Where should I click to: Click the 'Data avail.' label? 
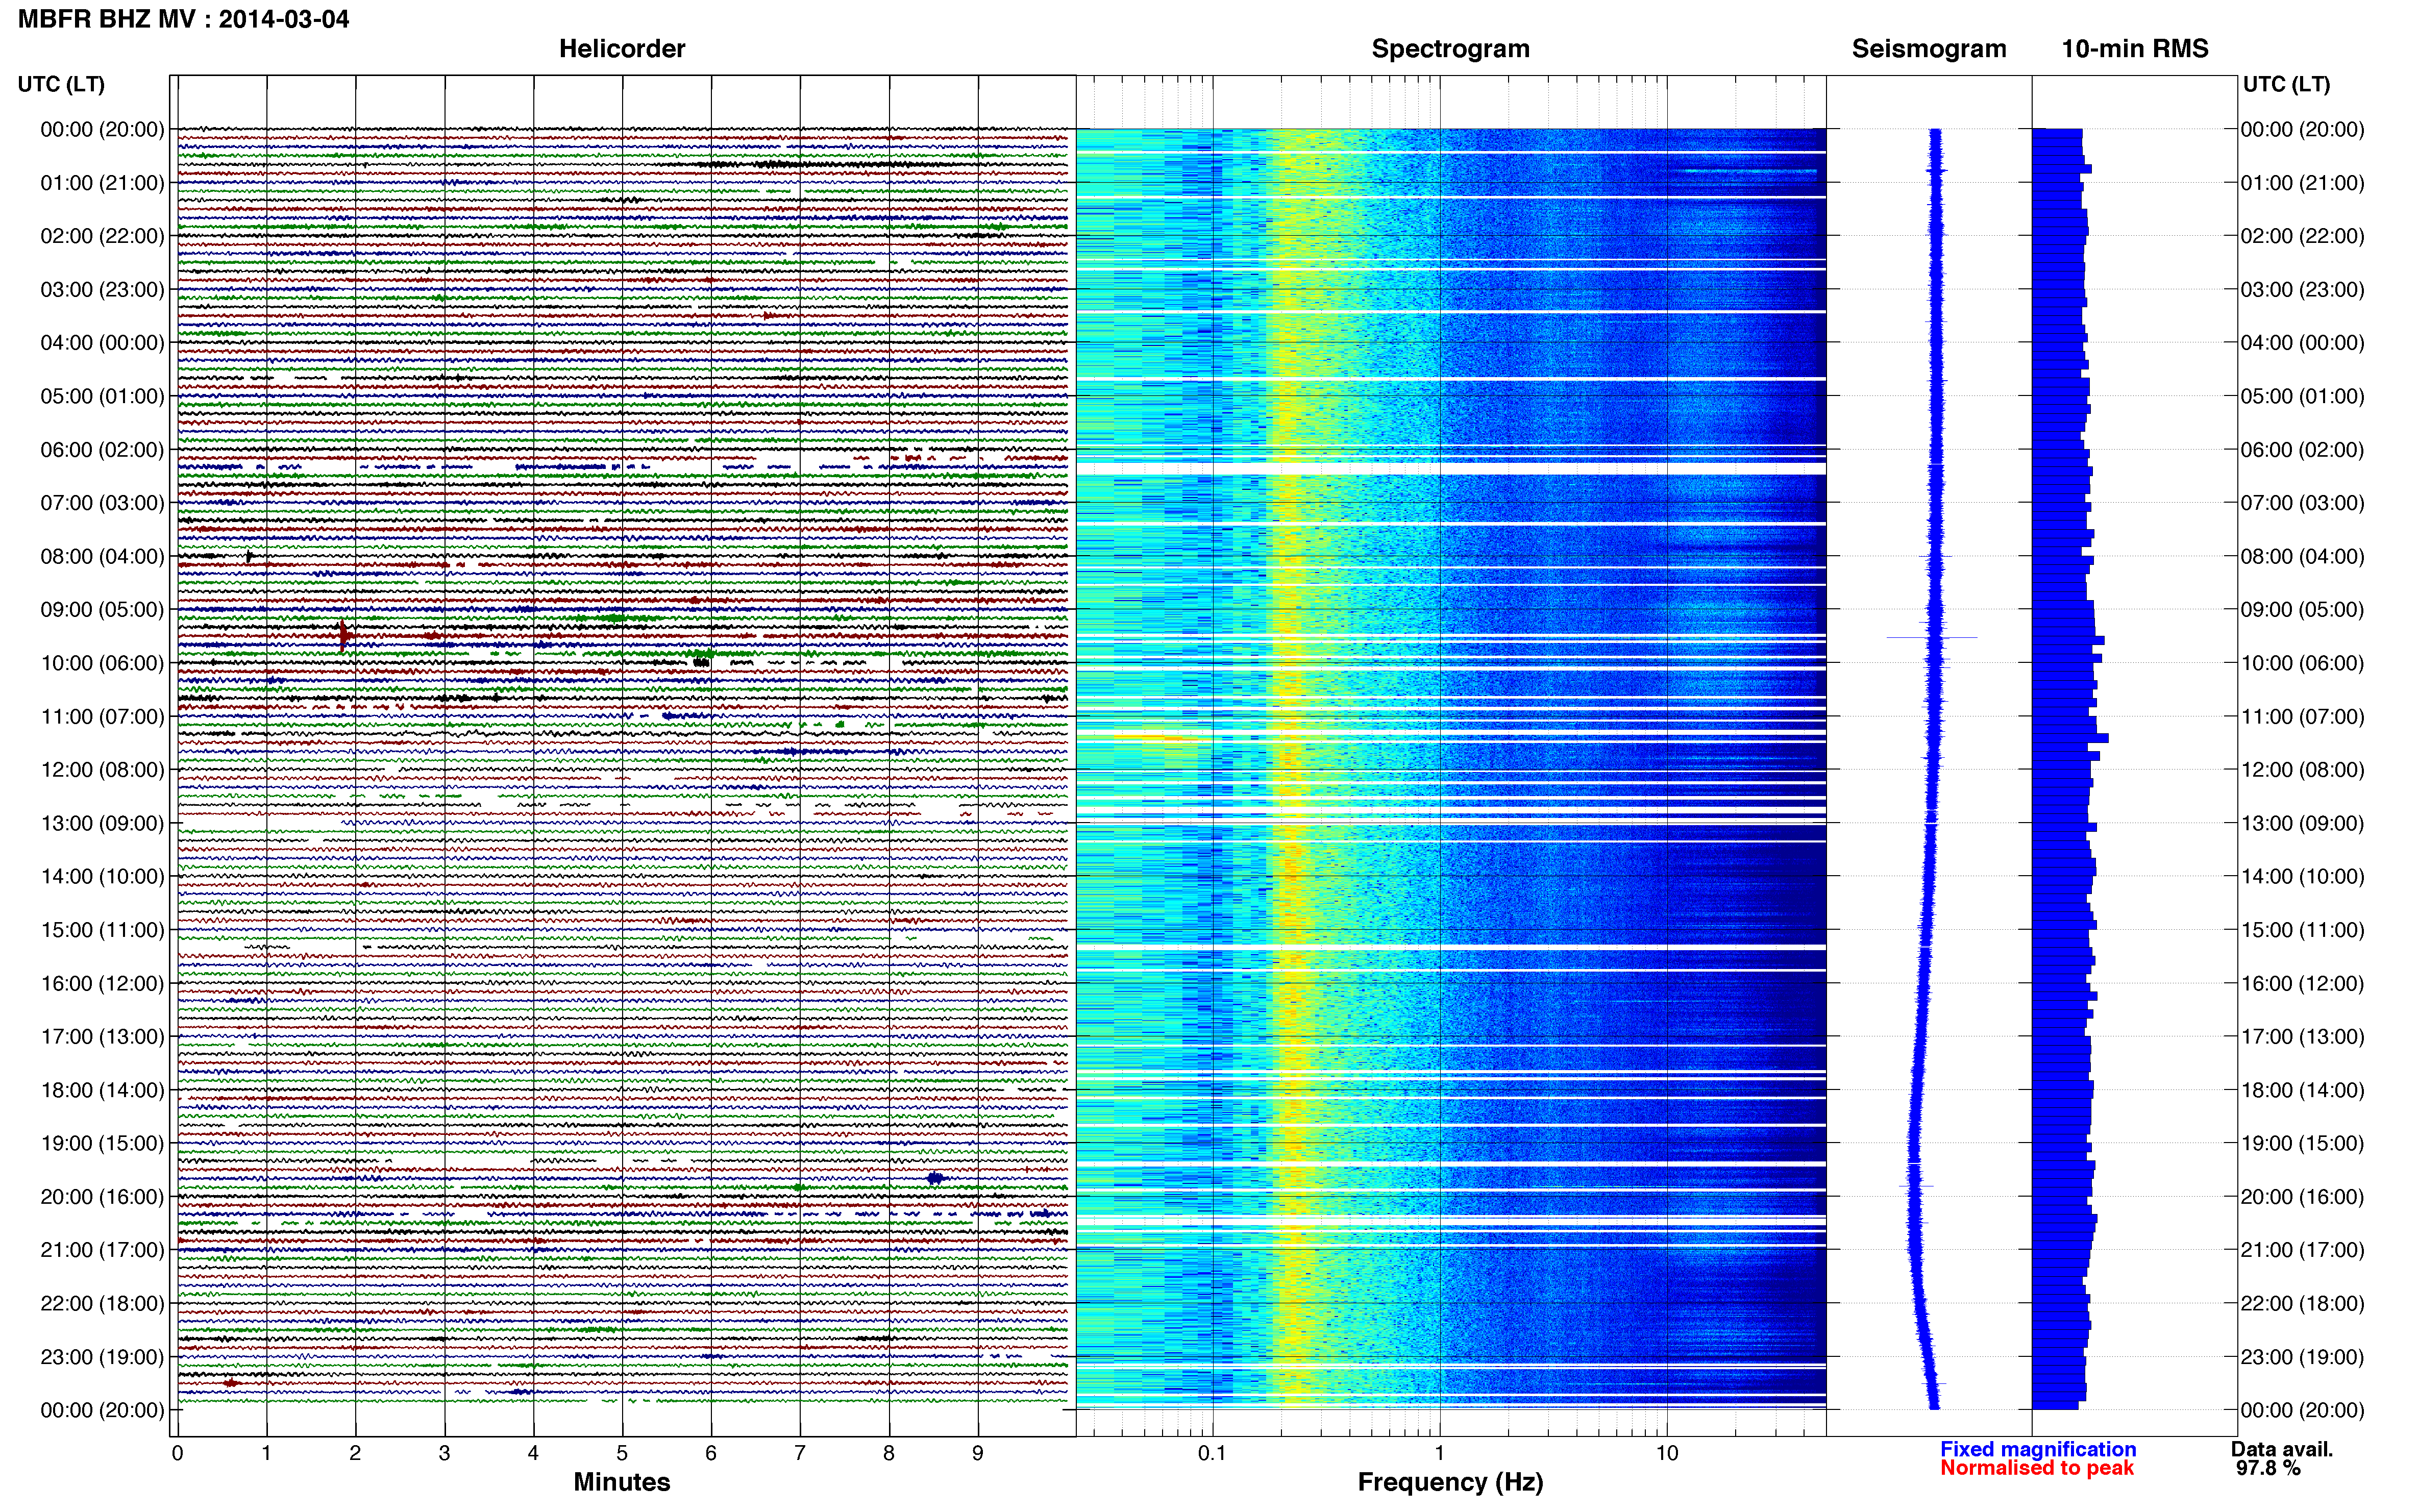[2282, 1449]
